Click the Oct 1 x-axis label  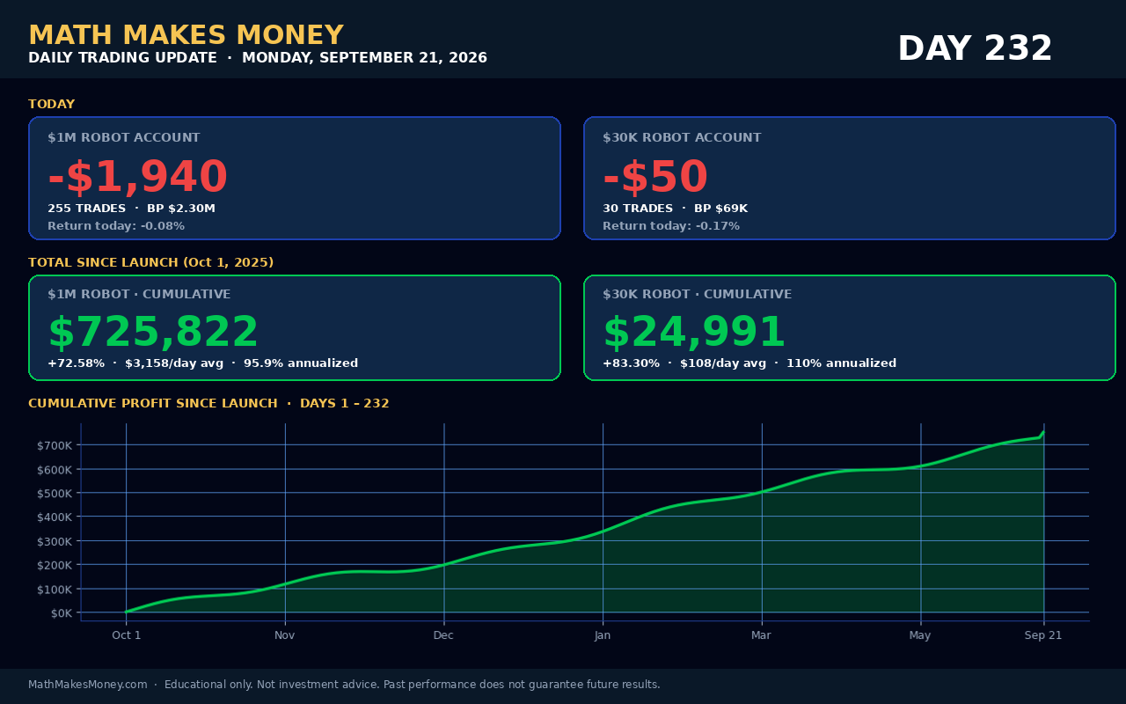[x=126, y=635]
